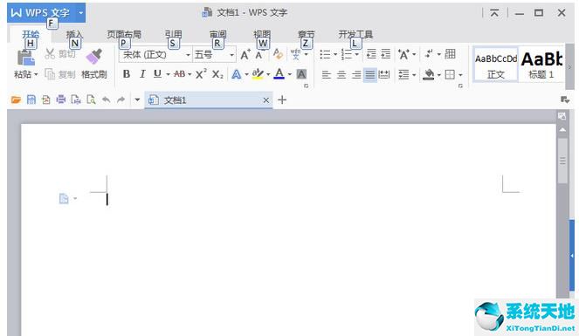
Task: Switch to the 引用 tab
Action: pos(174,35)
